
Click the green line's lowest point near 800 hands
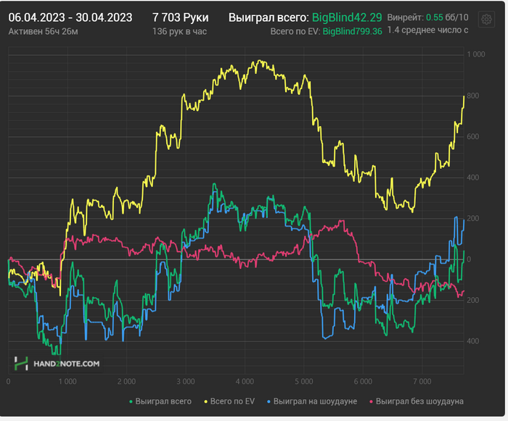click(58, 354)
